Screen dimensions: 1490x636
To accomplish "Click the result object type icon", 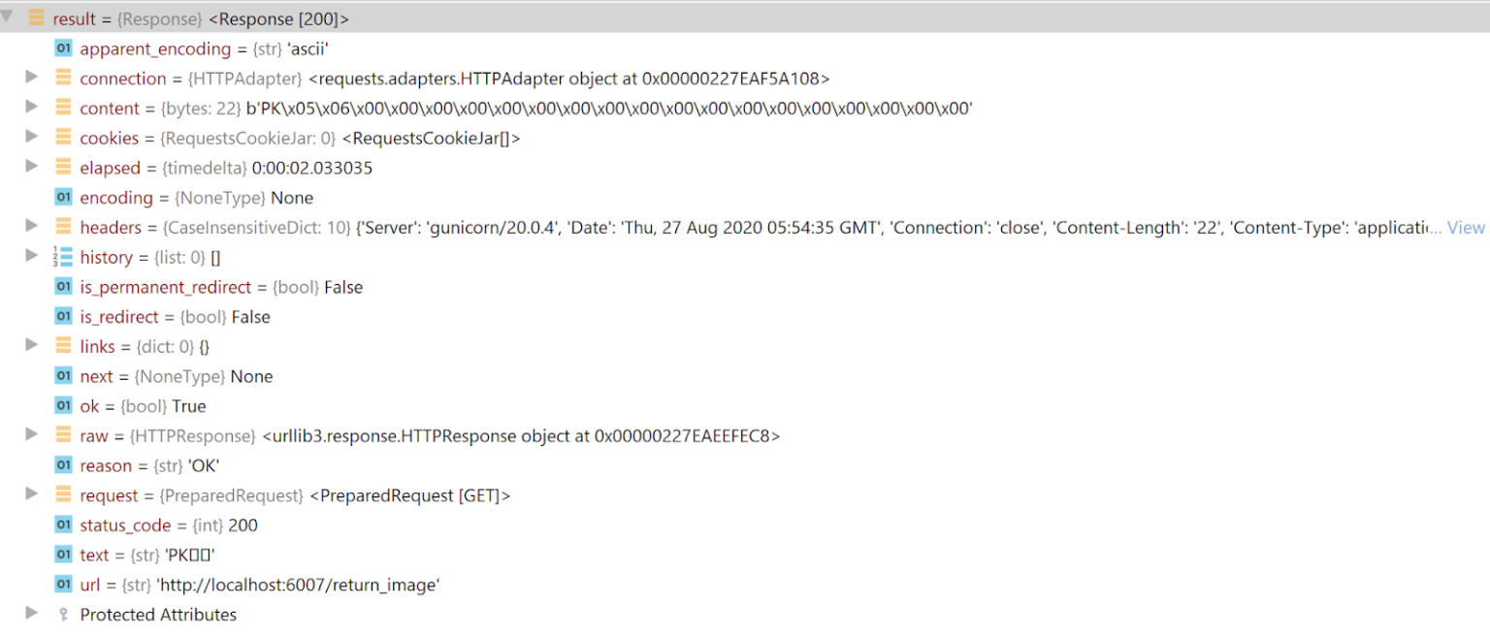I will tap(36, 18).
